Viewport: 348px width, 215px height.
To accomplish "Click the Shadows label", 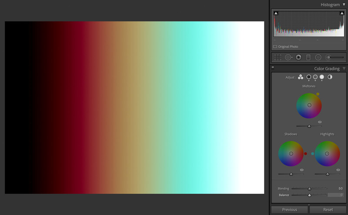I will tap(291, 134).
